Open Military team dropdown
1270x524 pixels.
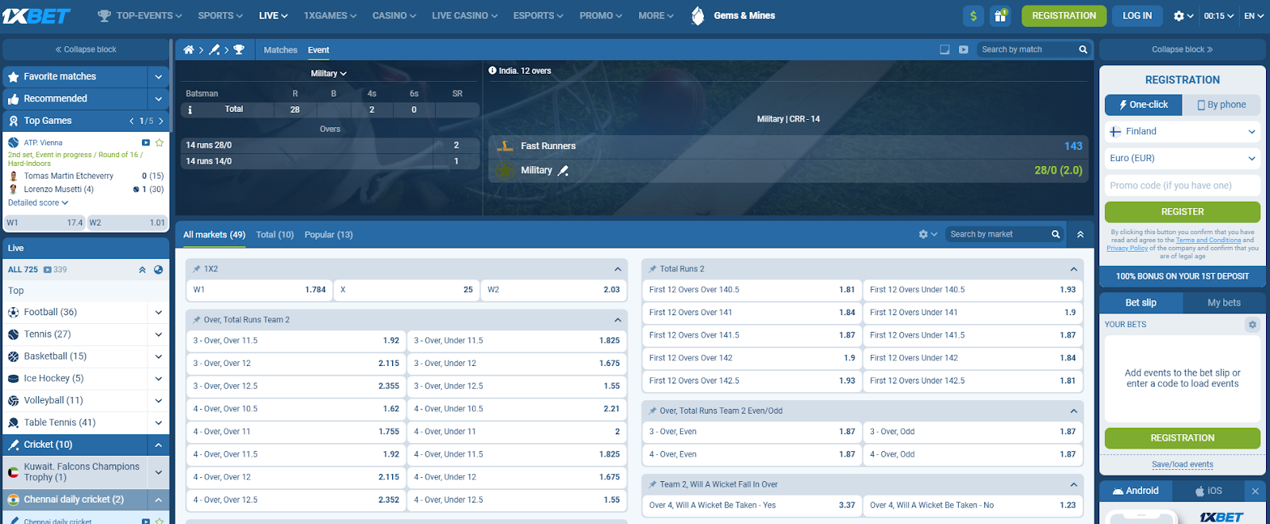pyautogui.click(x=329, y=73)
